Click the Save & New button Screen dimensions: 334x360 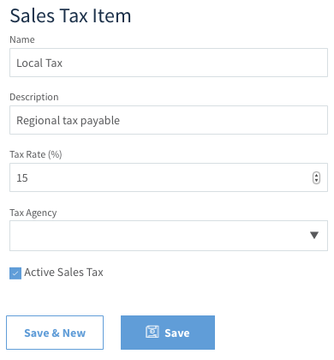pos(55,333)
